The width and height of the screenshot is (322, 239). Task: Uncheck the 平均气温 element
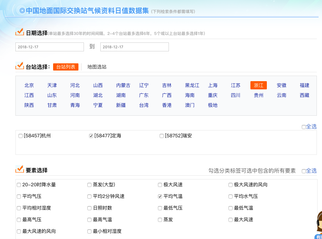(160, 196)
